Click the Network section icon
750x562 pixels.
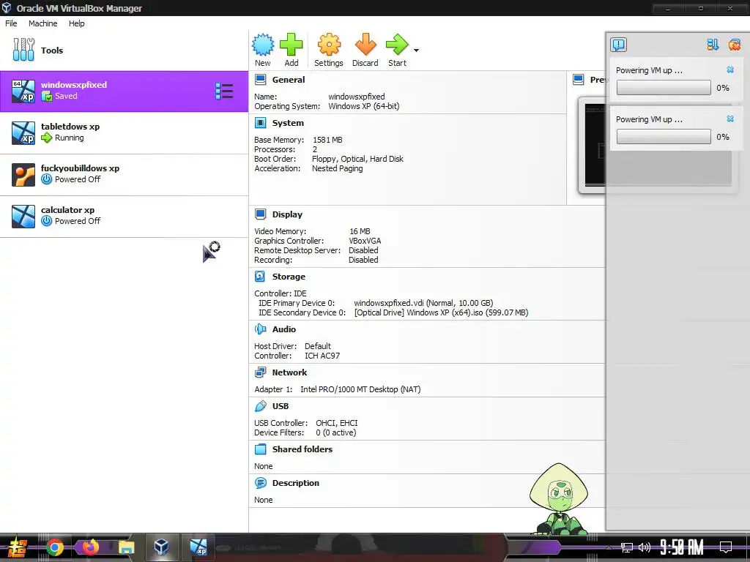click(x=260, y=372)
